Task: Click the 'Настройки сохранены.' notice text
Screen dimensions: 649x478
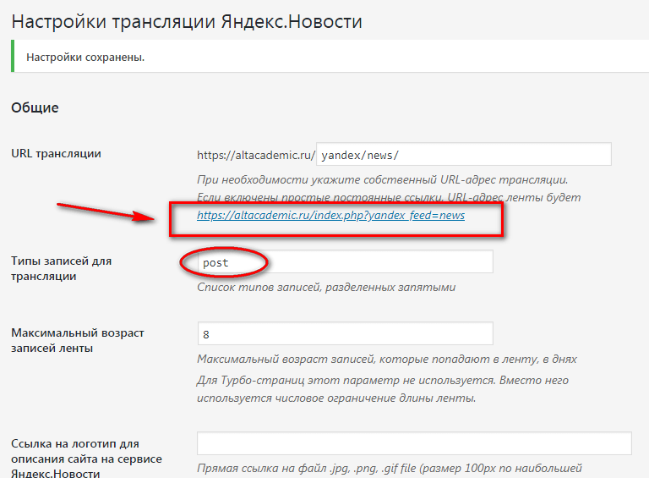Action: [x=85, y=58]
